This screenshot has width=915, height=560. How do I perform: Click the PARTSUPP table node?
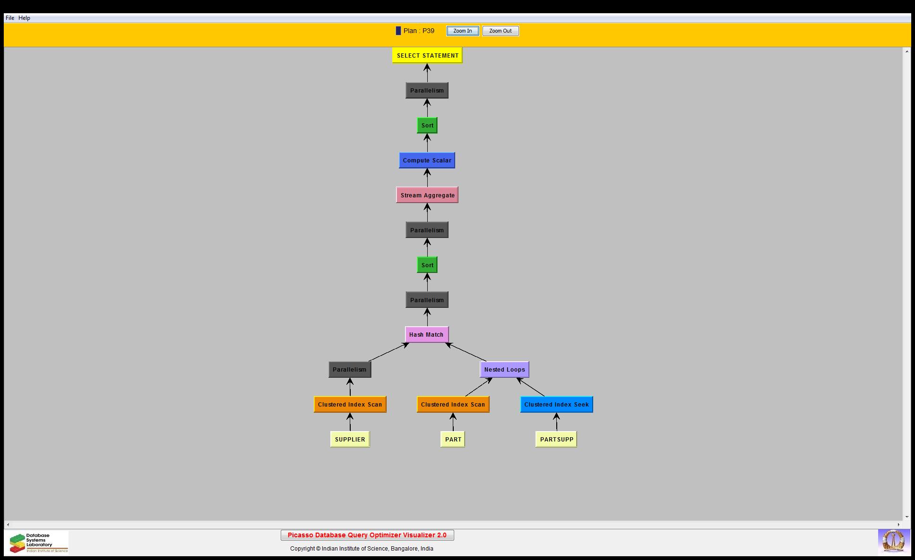pos(556,440)
